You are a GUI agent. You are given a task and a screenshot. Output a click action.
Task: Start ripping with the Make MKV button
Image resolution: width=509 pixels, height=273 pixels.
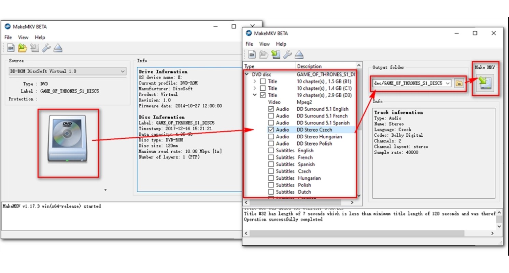pyautogui.click(x=484, y=82)
